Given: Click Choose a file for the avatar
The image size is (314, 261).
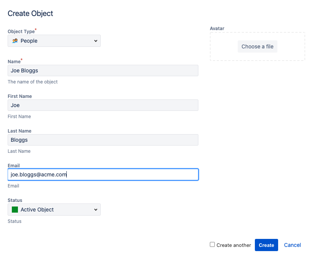Looking at the screenshot, I should pos(258,46).
